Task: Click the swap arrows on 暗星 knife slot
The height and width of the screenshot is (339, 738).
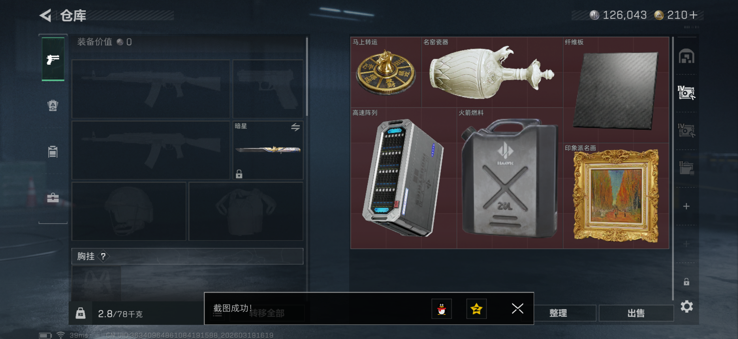Action: (x=295, y=127)
